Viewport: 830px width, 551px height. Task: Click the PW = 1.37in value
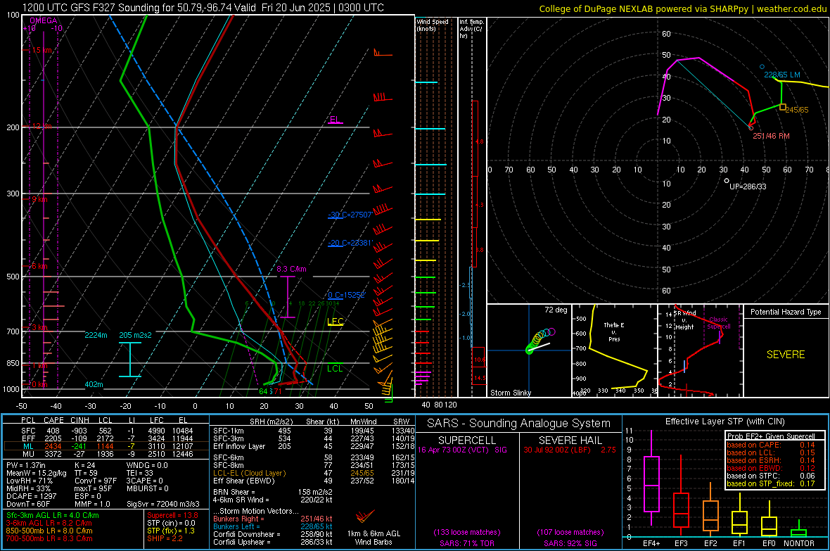click(x=26, y=465)
